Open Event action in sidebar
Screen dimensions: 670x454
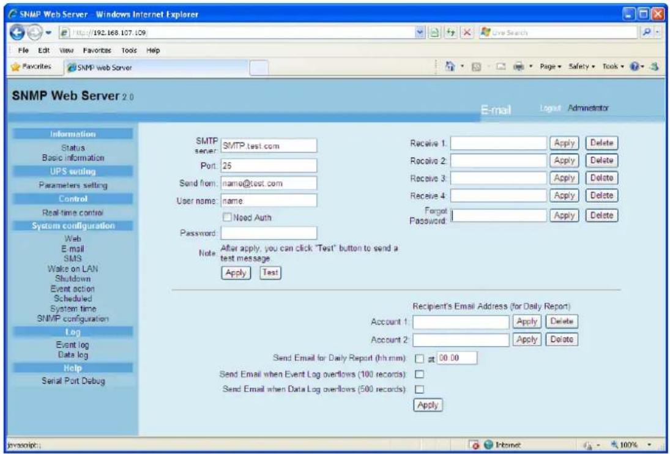[x=73, y=289]
